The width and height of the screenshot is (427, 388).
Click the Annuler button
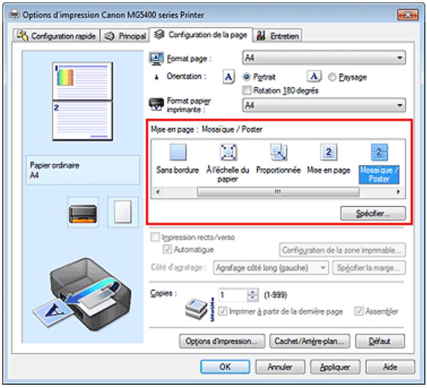[280, 367]
